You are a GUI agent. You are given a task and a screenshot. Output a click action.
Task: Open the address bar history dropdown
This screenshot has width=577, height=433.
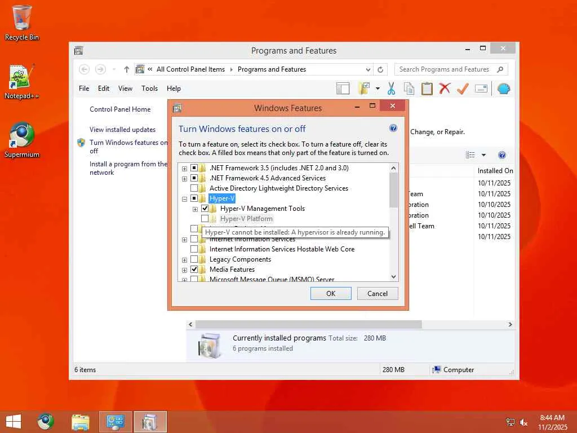pyautogui.click(x=368, y=69)
